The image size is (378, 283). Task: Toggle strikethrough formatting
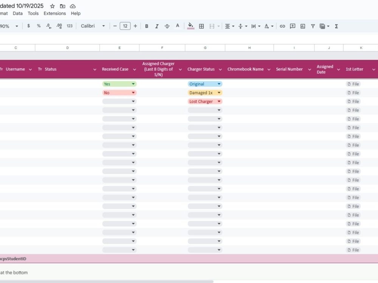pos(167,26)
